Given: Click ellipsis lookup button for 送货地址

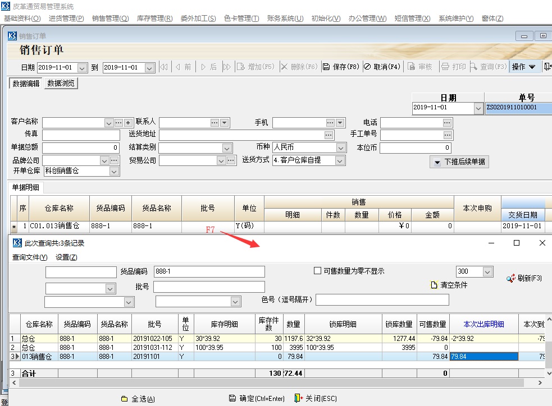Looking at the screenshot, I should coord(329,135).
